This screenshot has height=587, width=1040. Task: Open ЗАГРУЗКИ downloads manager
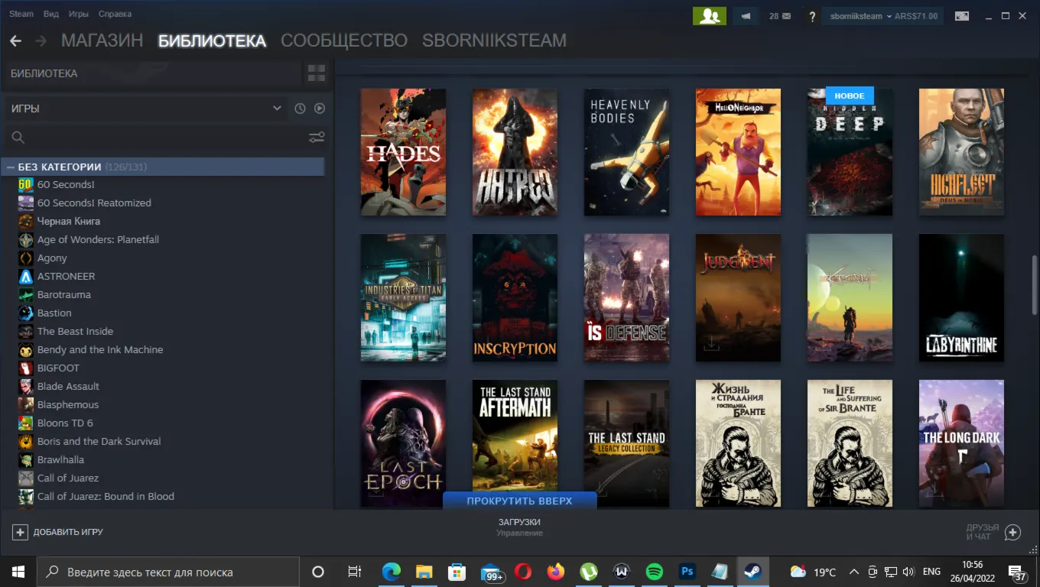coord(519,527)
